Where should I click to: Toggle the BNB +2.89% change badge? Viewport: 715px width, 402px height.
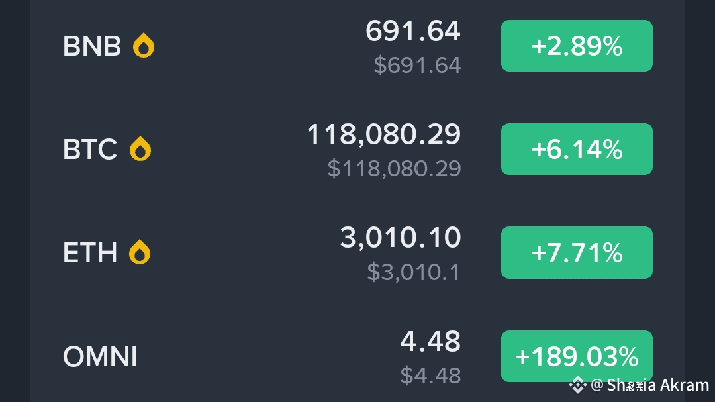click(x=577, y=46)
